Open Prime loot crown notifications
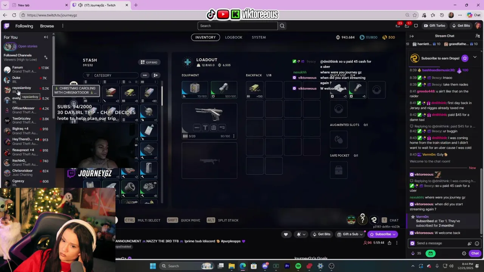 398,26
